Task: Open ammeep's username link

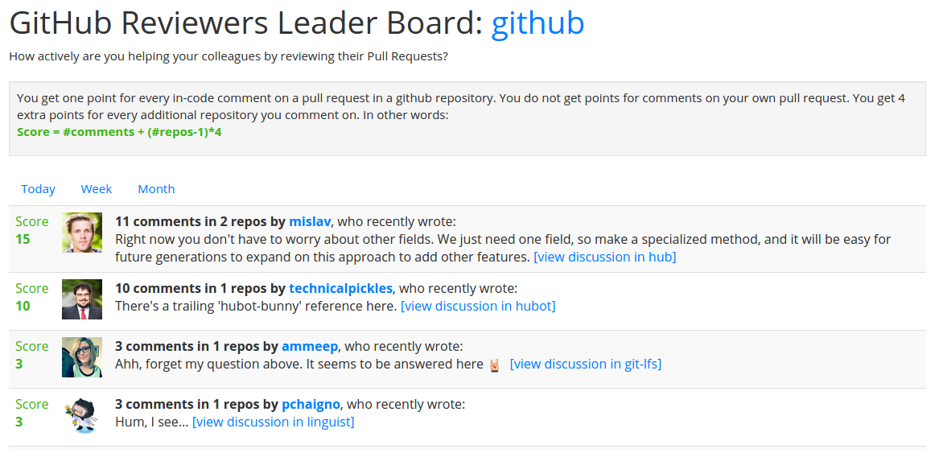Action: click(x=310, y=347)
